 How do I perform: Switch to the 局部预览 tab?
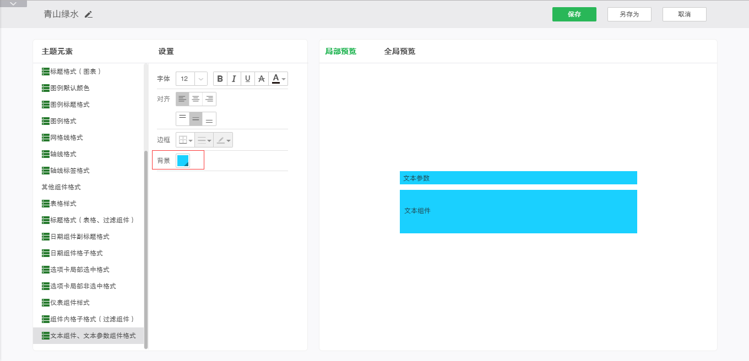(x=340, y=51)
